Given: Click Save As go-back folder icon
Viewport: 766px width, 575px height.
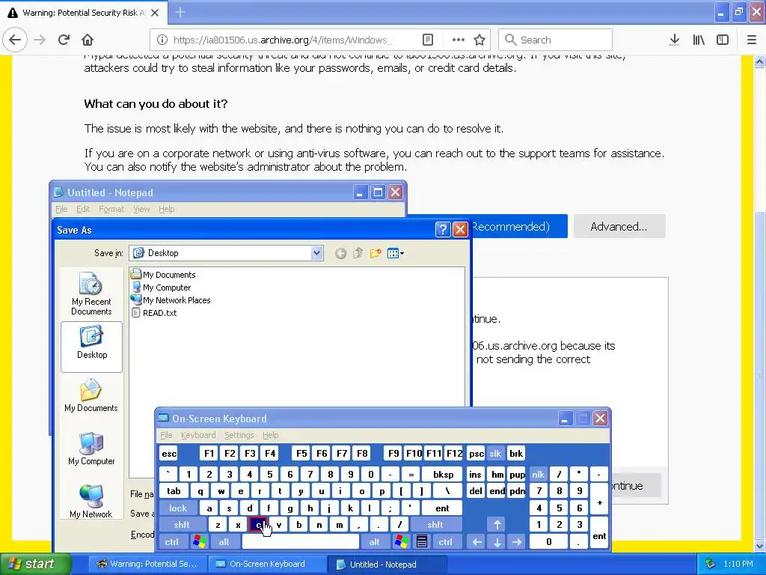Looking at the screenshot, I should pyautogui.click(x=340, y=253).
